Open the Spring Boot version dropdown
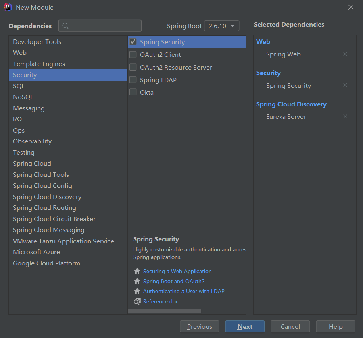Screen dimensions: 363x338 (221, 26)
